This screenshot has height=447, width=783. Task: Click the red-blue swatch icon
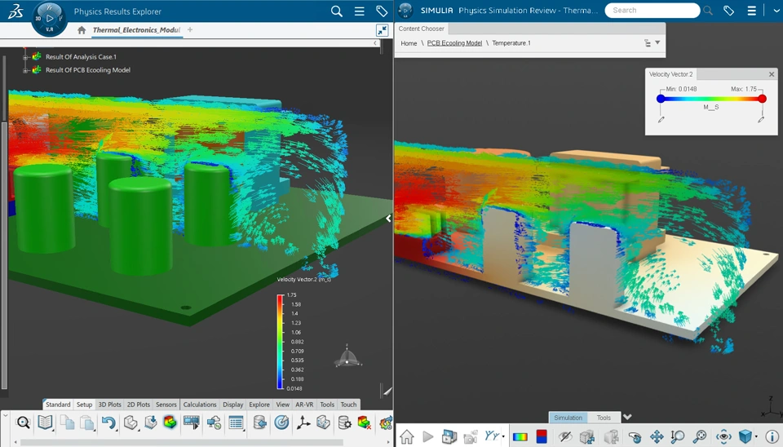[542, 436]
